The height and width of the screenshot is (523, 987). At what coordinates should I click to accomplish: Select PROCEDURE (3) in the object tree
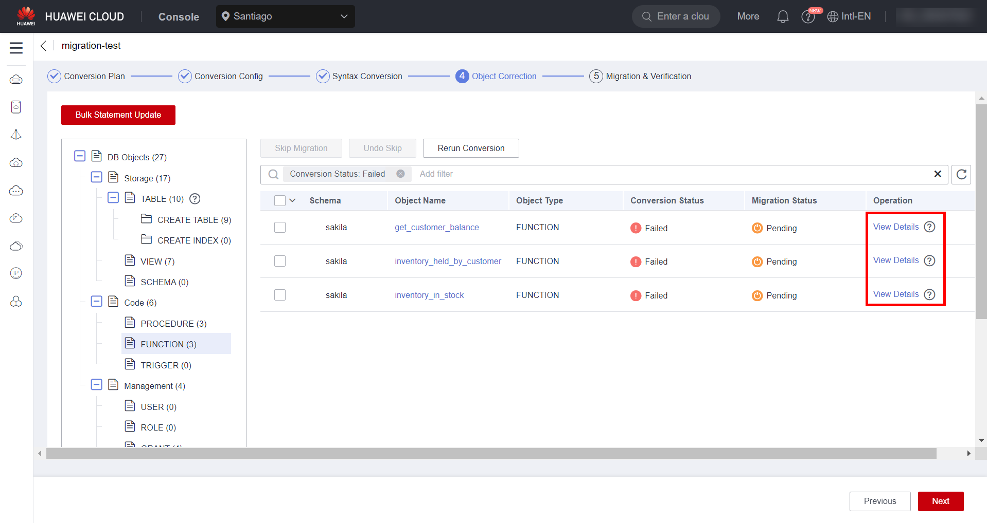pyautogui.click(x=173, y=324)
